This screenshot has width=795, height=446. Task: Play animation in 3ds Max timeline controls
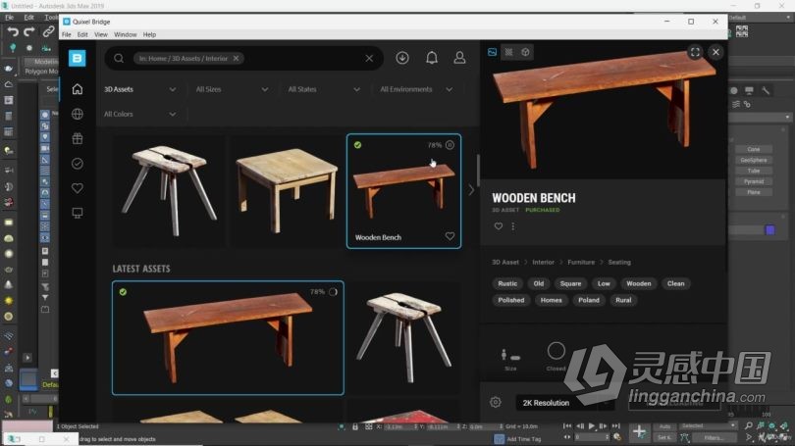point(591,426)
